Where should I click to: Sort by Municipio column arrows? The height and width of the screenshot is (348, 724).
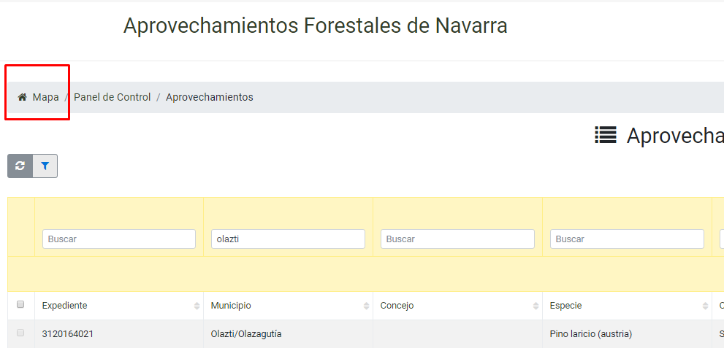pos(367,306)
